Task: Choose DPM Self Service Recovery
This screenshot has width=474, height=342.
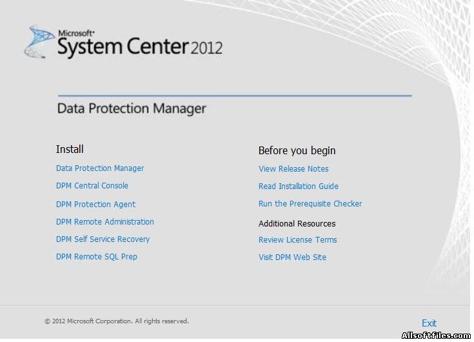Action: click(x=103, y=239)
